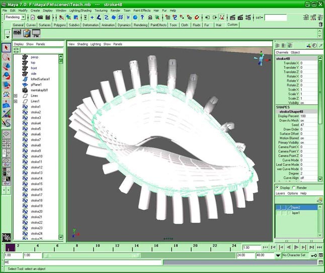Click the create new layer icon
Viewport: 325px width, 273px height.
pyautogui.click(x=319, y=200)
